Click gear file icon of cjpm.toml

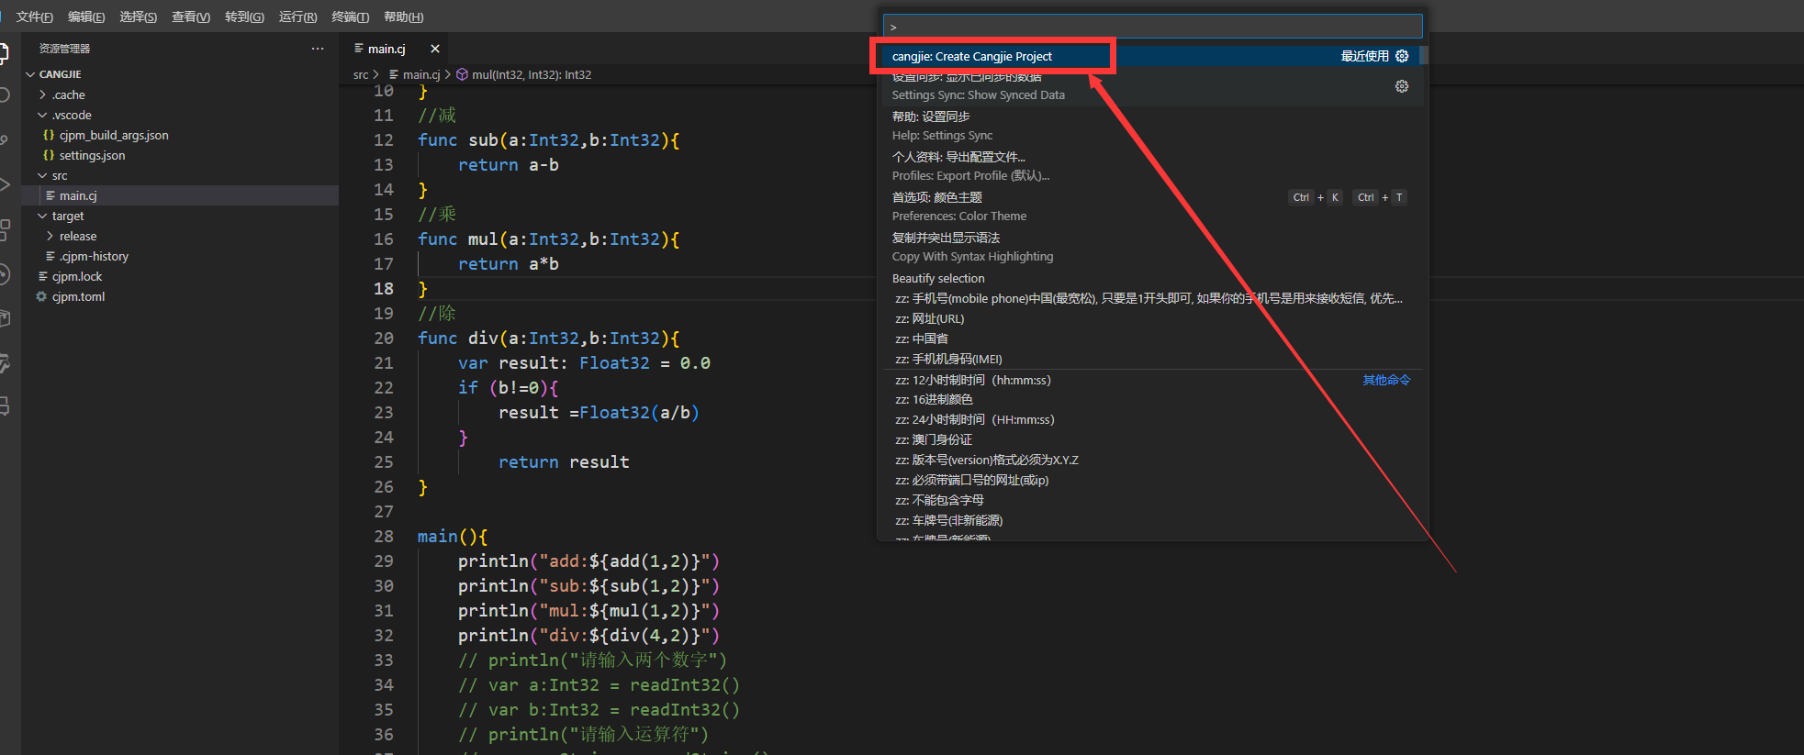pos(41,296)
